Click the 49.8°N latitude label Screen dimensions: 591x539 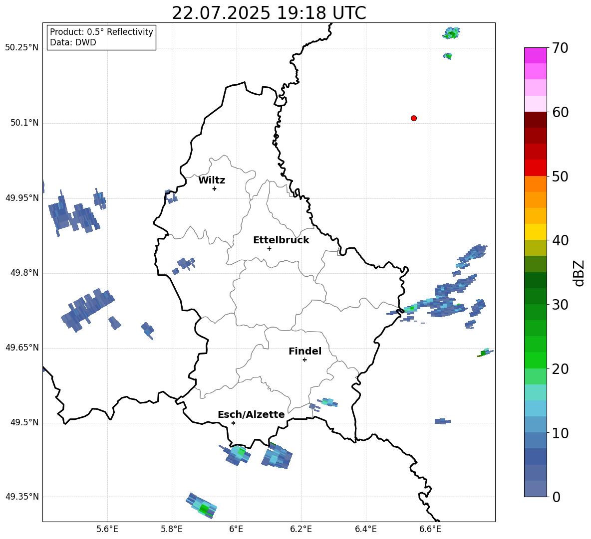(x=24, y=273)
